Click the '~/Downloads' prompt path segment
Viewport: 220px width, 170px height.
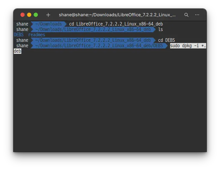(49, 24)
